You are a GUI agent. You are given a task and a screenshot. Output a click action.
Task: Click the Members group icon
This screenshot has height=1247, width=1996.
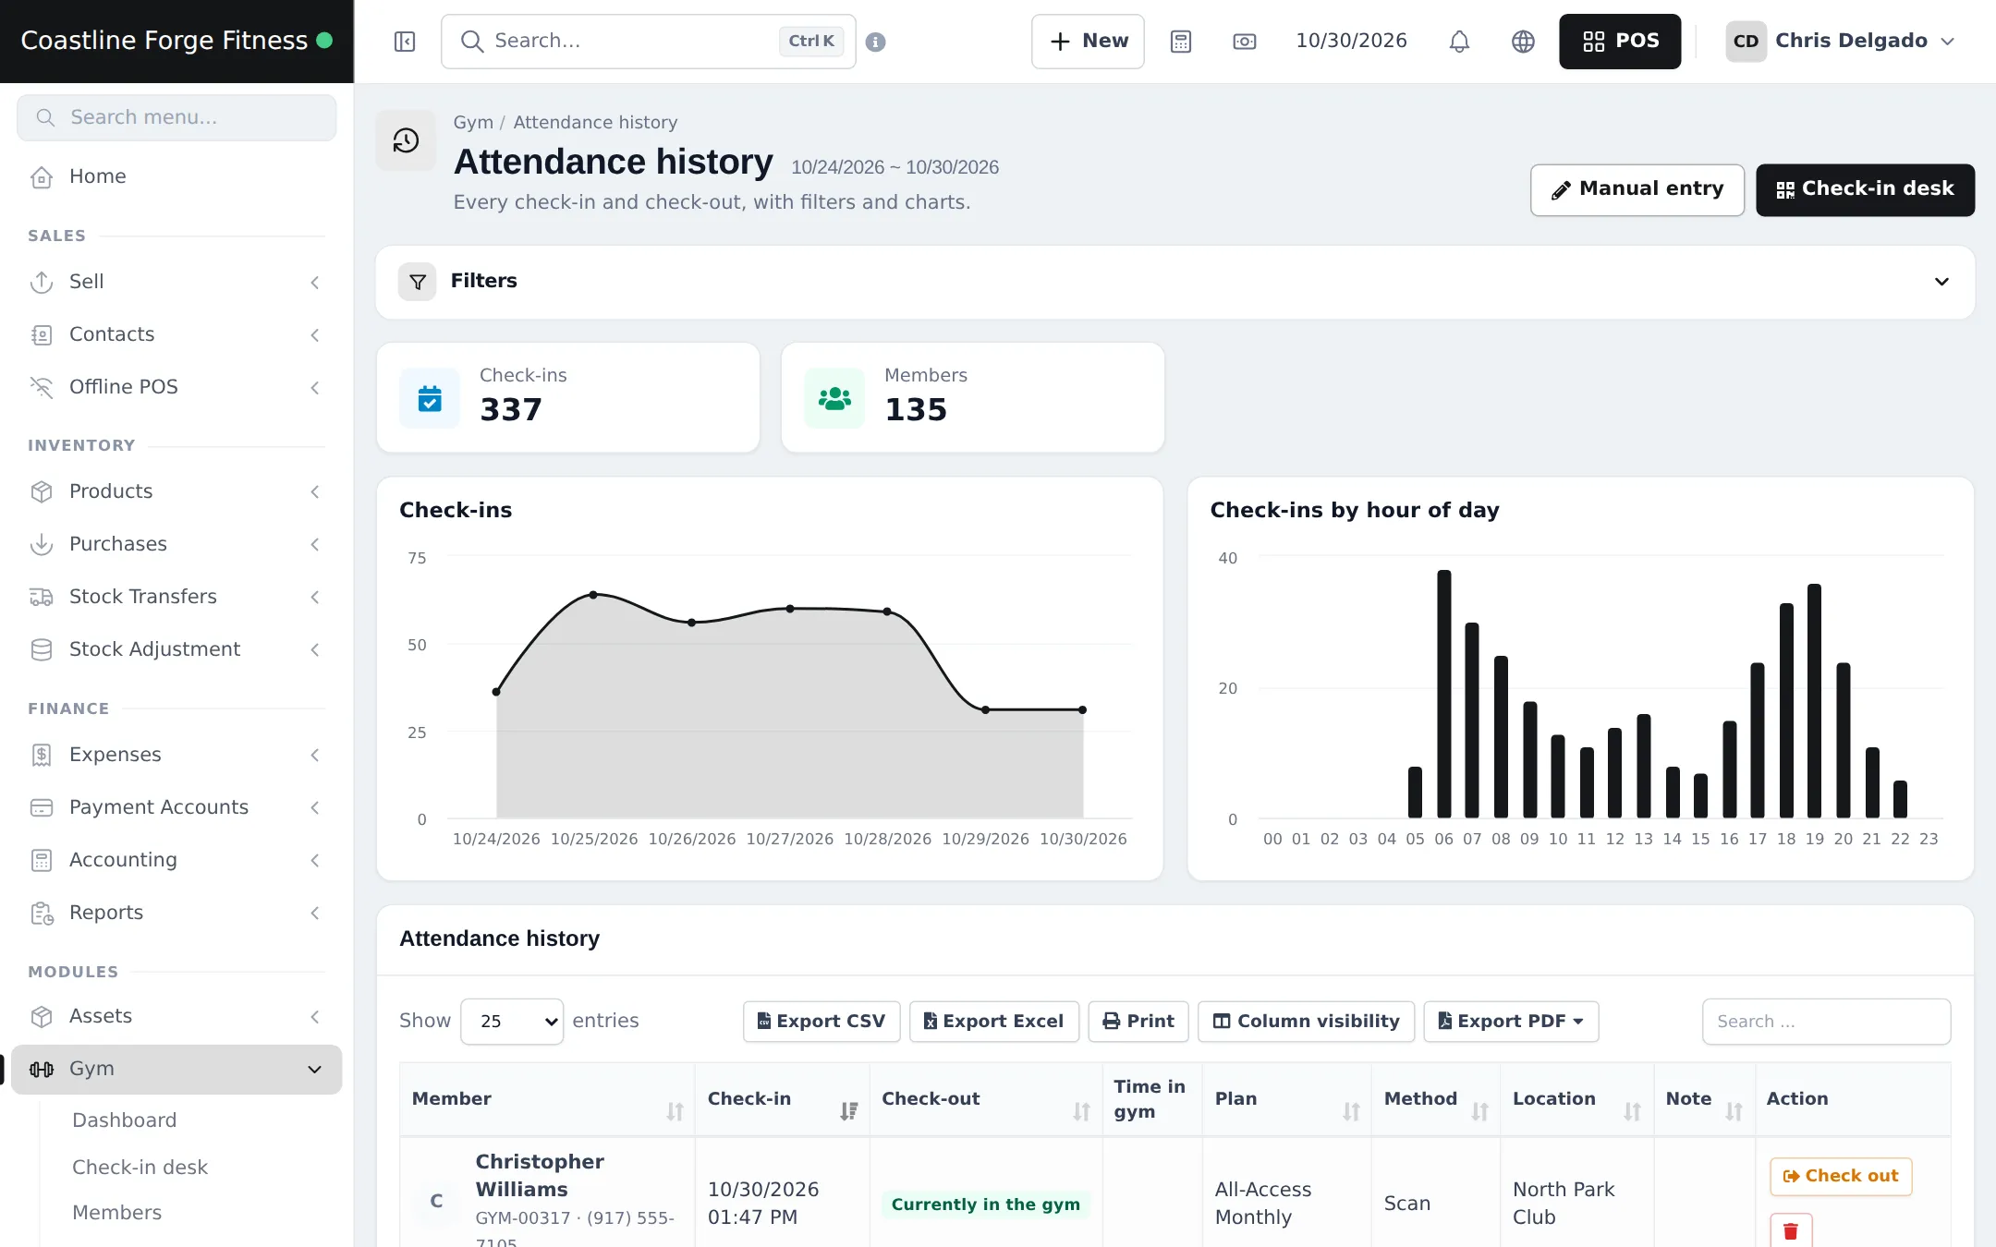coord(834,398)
